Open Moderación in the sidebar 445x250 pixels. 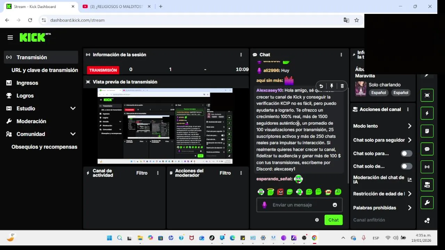31,121
